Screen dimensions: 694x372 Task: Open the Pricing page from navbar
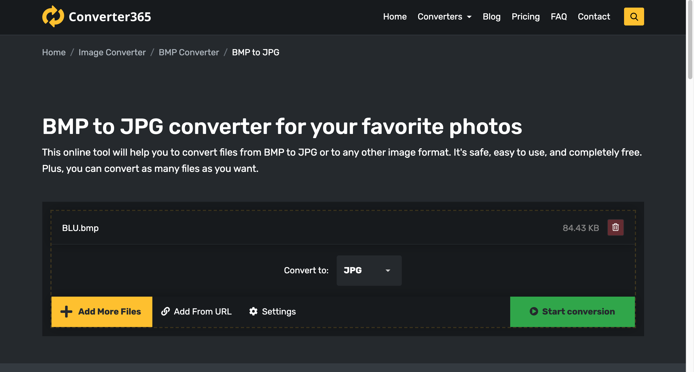[x=526, y=17]
